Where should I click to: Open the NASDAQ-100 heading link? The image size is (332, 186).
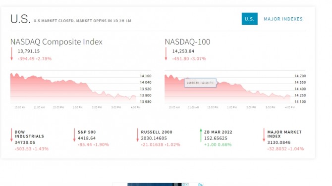[x=187, y=42]
